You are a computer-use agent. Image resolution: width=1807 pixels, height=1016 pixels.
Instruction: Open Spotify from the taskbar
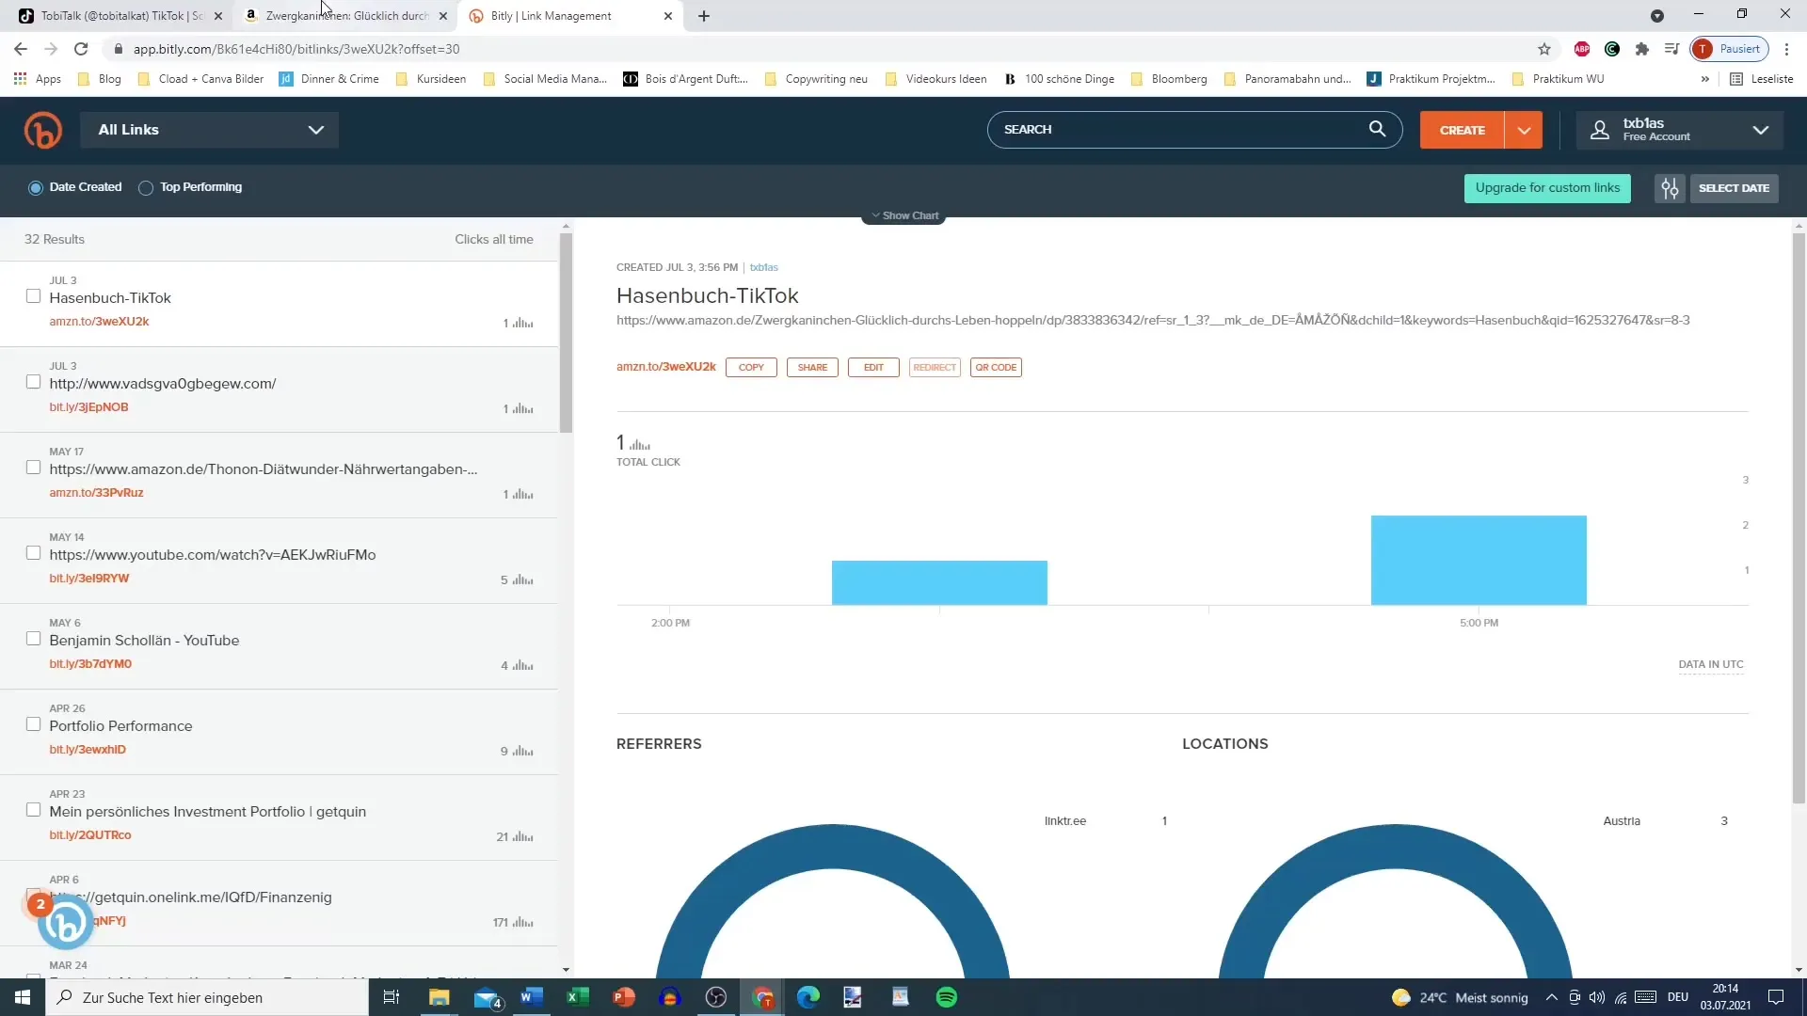947,997
